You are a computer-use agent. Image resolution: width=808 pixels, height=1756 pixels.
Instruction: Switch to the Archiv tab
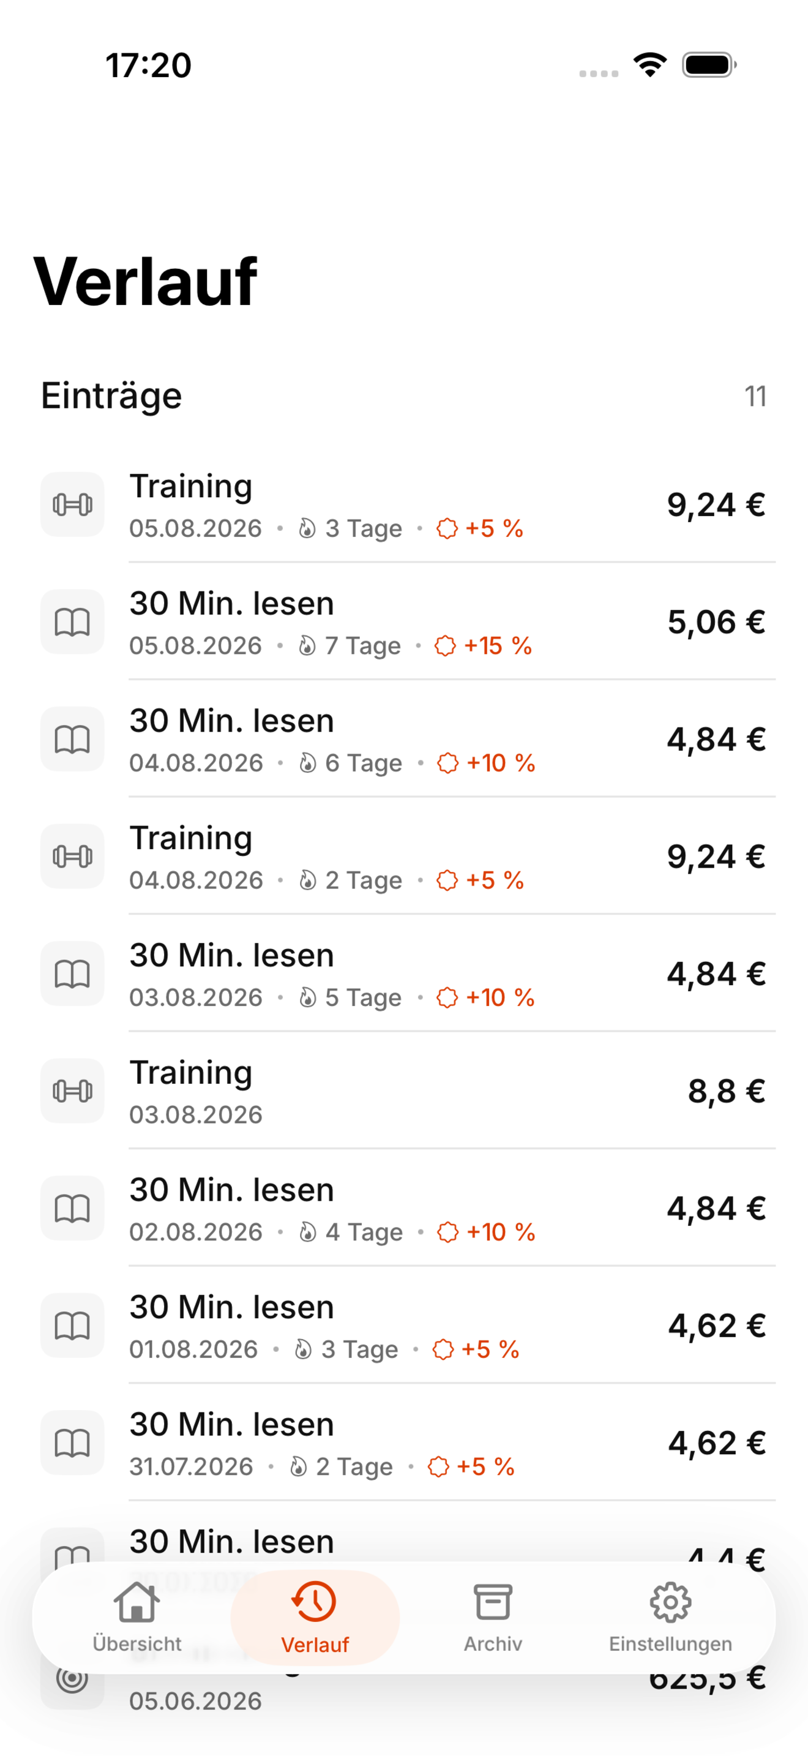coord(493,1618)
